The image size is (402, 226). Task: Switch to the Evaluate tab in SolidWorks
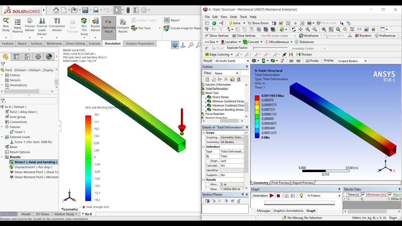(95, 44)
